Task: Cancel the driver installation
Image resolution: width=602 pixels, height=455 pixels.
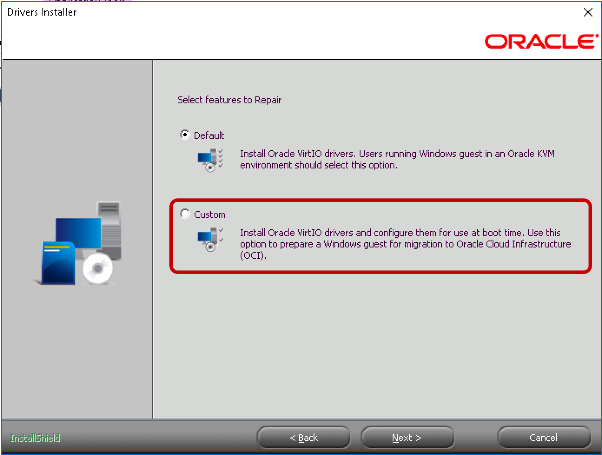Action: 544,438
